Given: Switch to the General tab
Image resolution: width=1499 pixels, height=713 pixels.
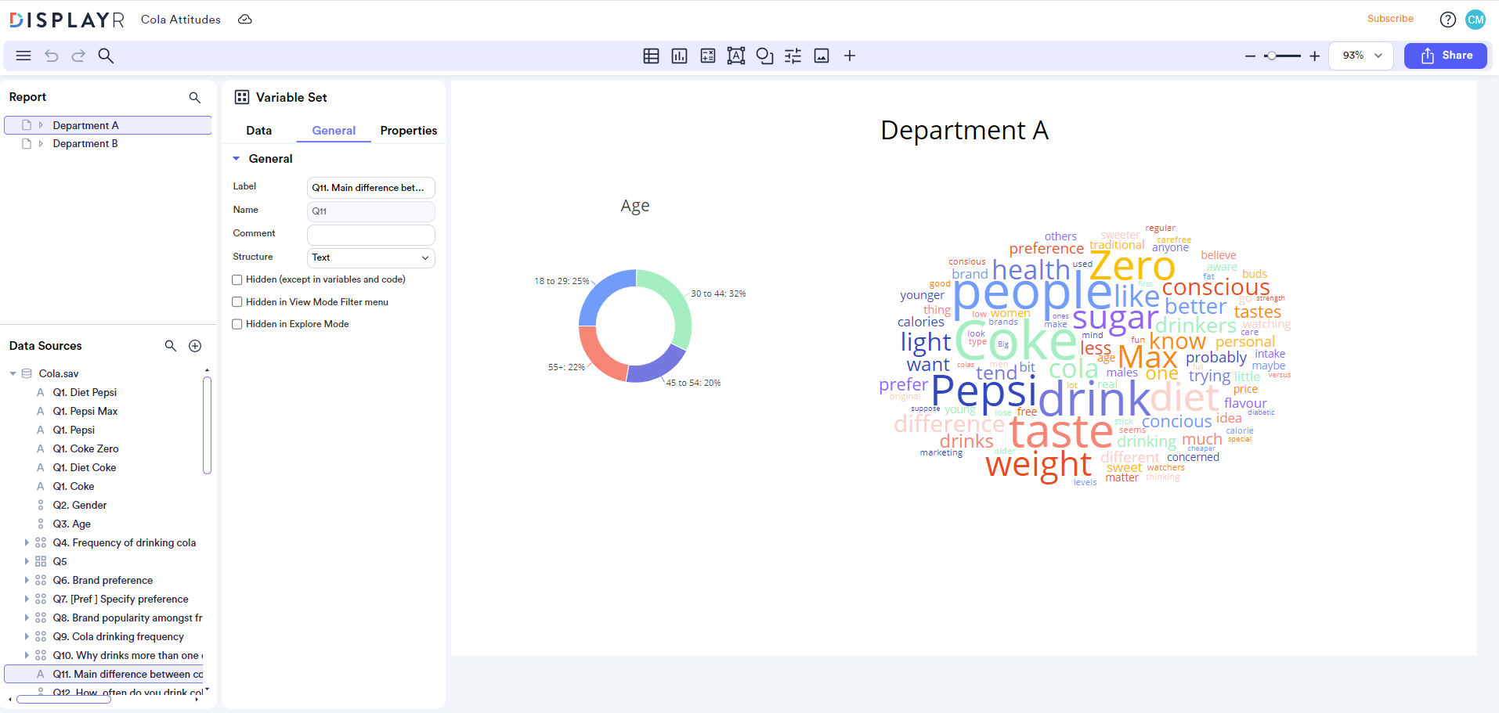Looking at the screenshot, I should pos(334,131).
